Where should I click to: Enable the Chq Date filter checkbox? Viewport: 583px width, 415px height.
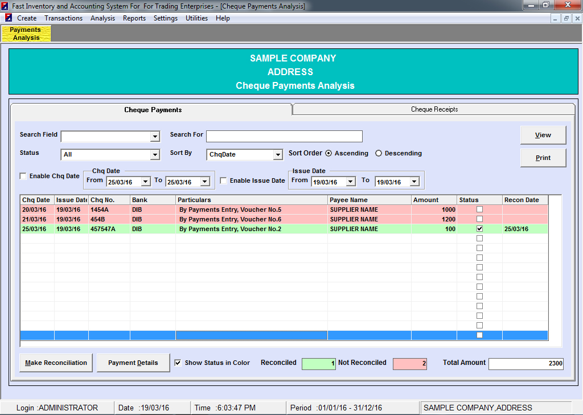tap(23, 176)
